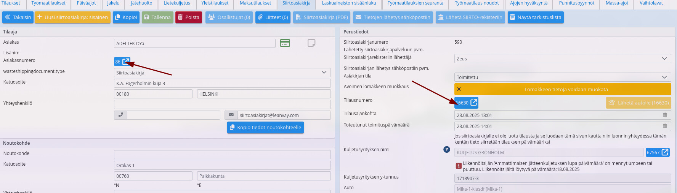The width and height of the screenshot is (677, 193).
Task: Click the Näytä tarkistuslista button
Action: 535,17
